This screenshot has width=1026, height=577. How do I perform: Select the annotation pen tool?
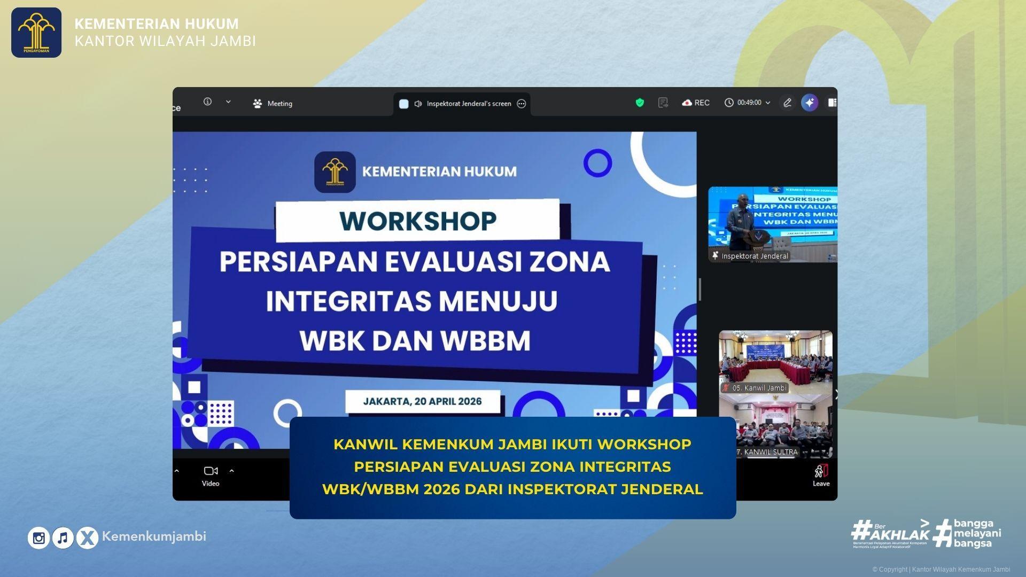(x=788, y=103)
